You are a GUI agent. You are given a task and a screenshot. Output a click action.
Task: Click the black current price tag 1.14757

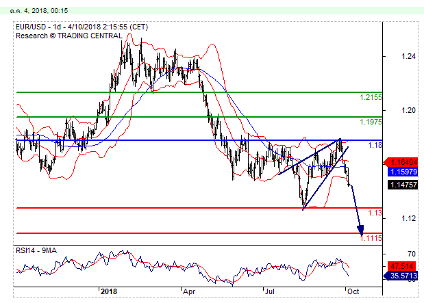pos(403,185)
